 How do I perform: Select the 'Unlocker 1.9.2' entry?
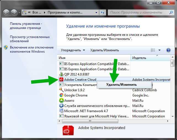[x=74, y=90]
